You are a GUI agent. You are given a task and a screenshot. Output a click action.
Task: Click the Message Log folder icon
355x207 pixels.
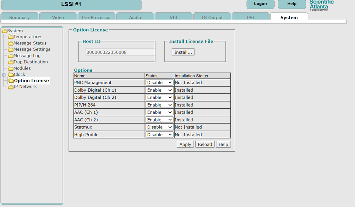[11, 56]
